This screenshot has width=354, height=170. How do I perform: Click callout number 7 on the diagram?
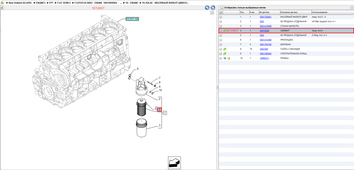(159, 78)
